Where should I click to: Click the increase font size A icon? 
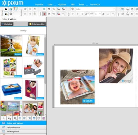pos(103,14)
